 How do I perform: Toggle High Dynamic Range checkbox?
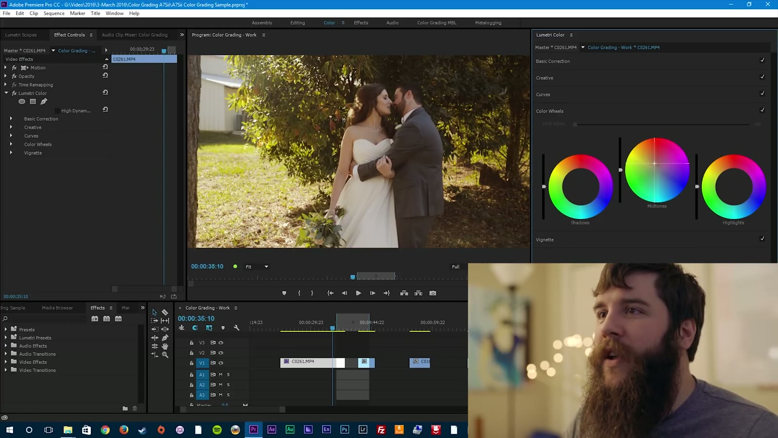57,111
